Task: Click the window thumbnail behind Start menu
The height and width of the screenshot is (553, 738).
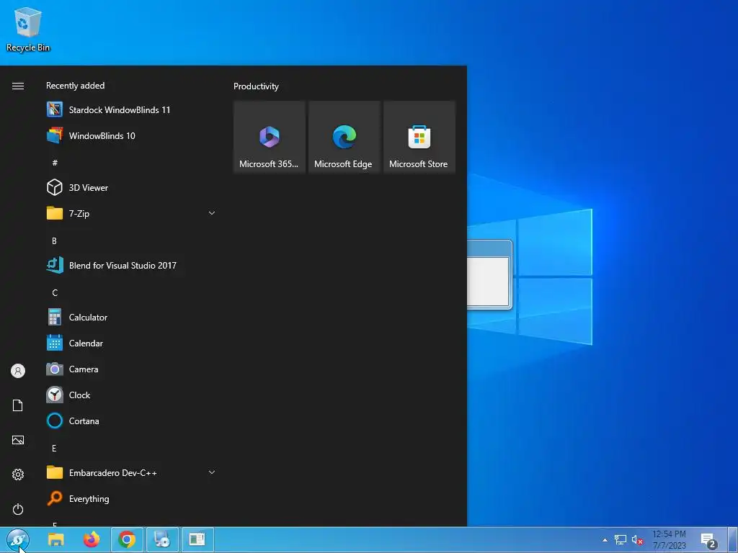Action: (489, 274)
